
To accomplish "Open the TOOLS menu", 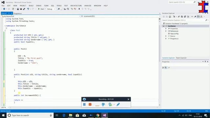I will point(59,6).
